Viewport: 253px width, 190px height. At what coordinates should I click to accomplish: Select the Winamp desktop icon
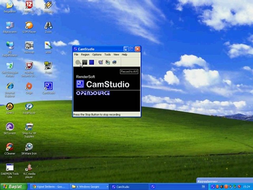48,7
